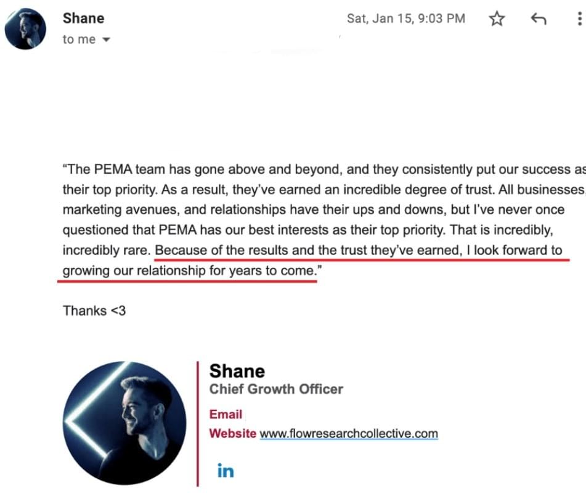Click the large signature profile photo
The width and height of the screenshot is (586, 493).
(x=124, y=423)
